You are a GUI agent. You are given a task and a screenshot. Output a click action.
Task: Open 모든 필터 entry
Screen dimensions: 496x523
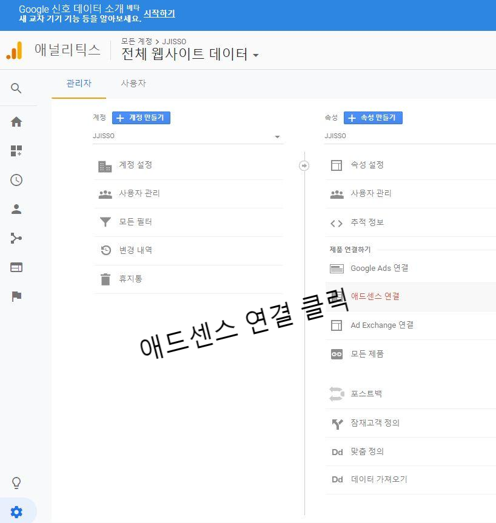click(x=189, y=222)
